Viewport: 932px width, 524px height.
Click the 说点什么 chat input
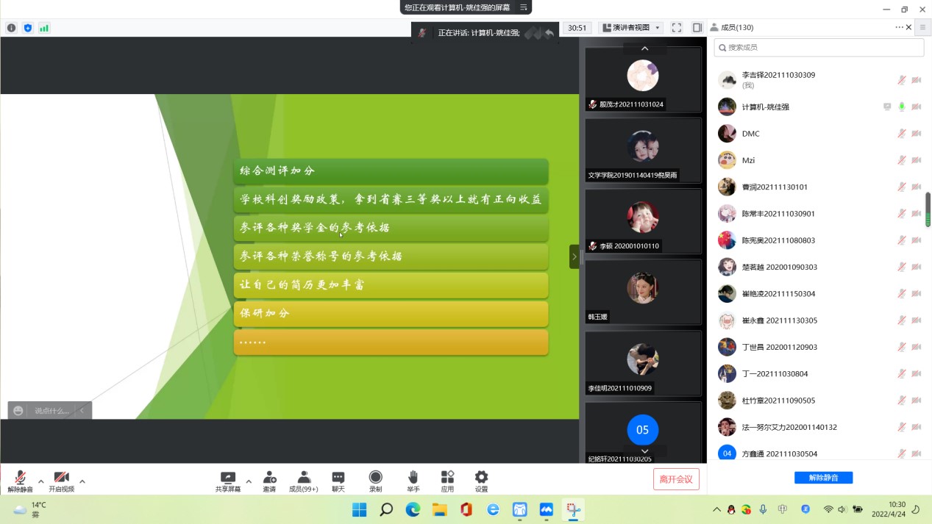click(x=52, y=411)
